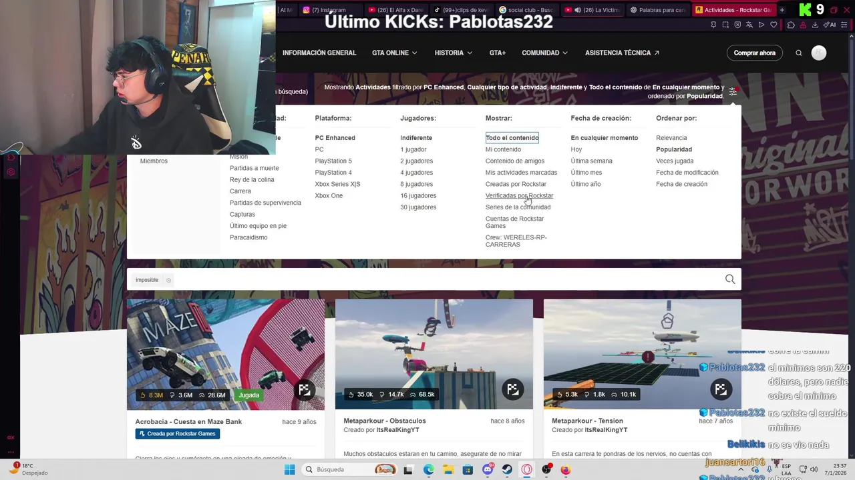Open Microsoft Edge from the taskbar
Image resolution: width=855 pixels, height=480 pixels.
[428, 469]
